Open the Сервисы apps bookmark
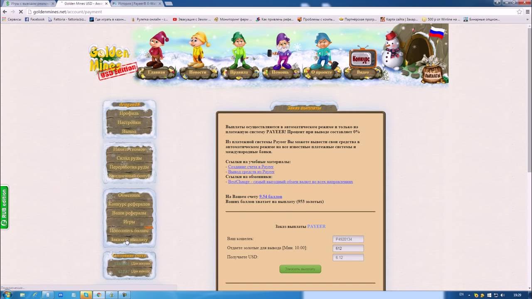Image resolution: width=532 pixels, height=299 pixels. point(12,19)
